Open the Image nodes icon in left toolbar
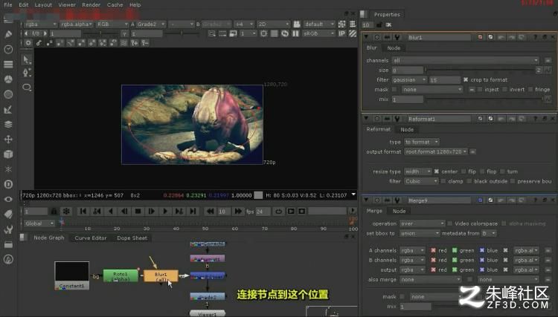558x317 pixels. (8, 19)
